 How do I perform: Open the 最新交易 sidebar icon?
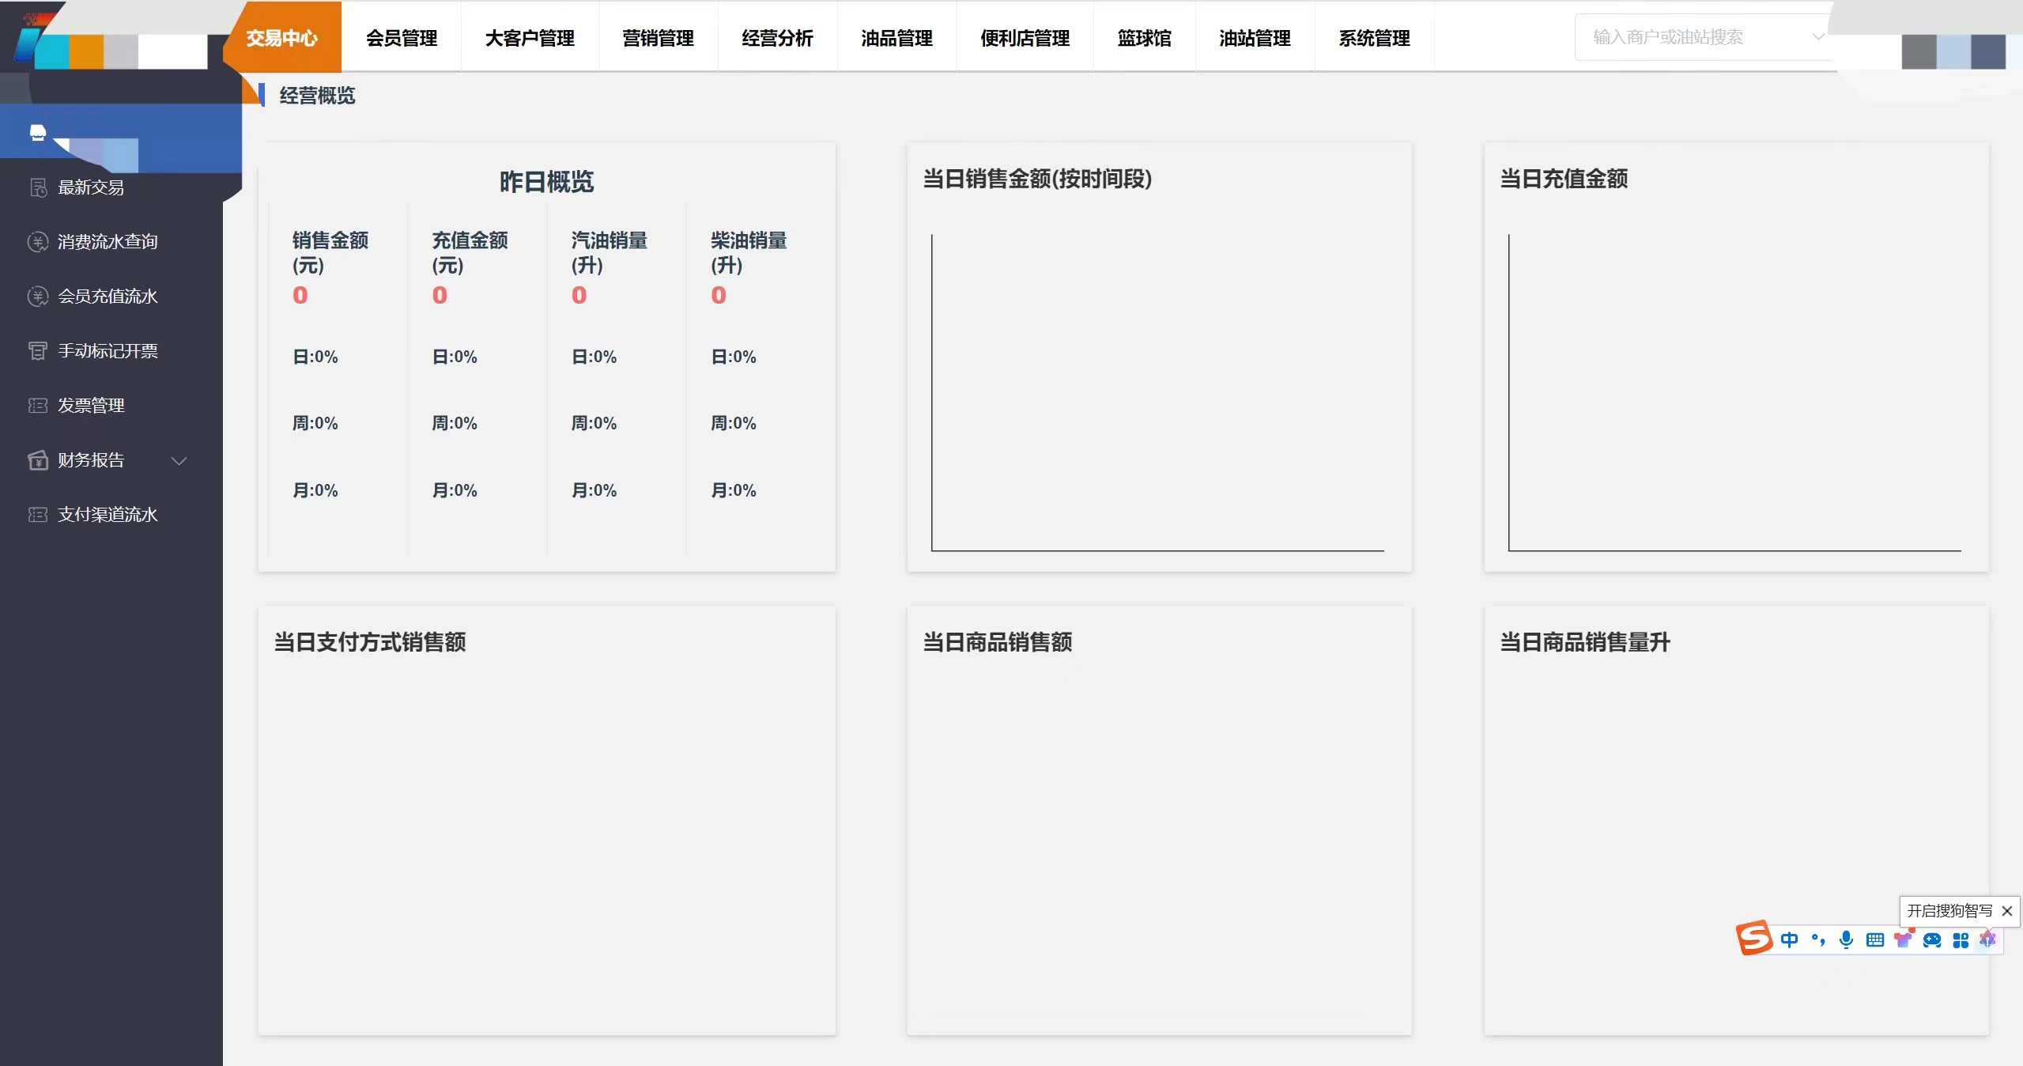click(x=38, y=187)
